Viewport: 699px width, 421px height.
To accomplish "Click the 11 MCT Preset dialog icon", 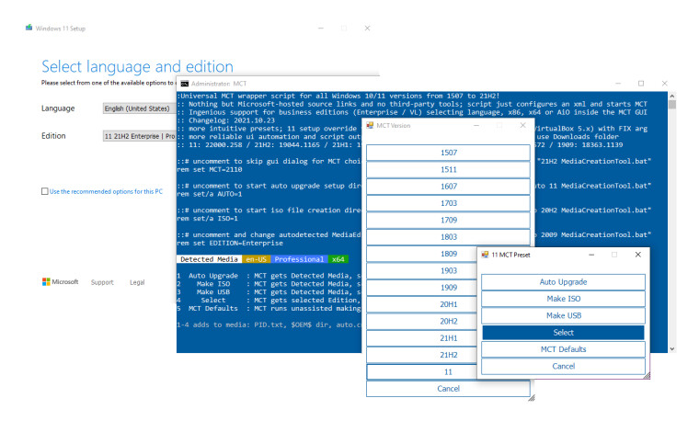I will tap(485, 254).
